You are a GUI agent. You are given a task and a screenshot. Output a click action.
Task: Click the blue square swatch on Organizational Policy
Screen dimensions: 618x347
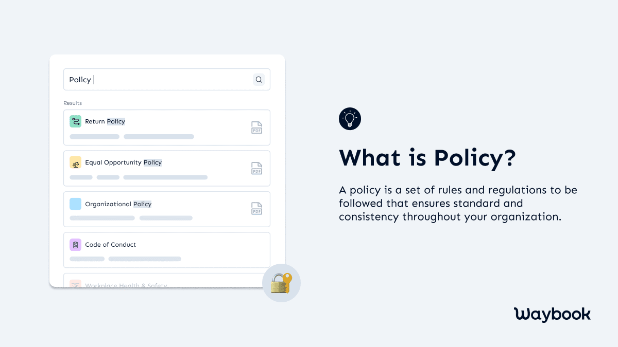[76, 204]
